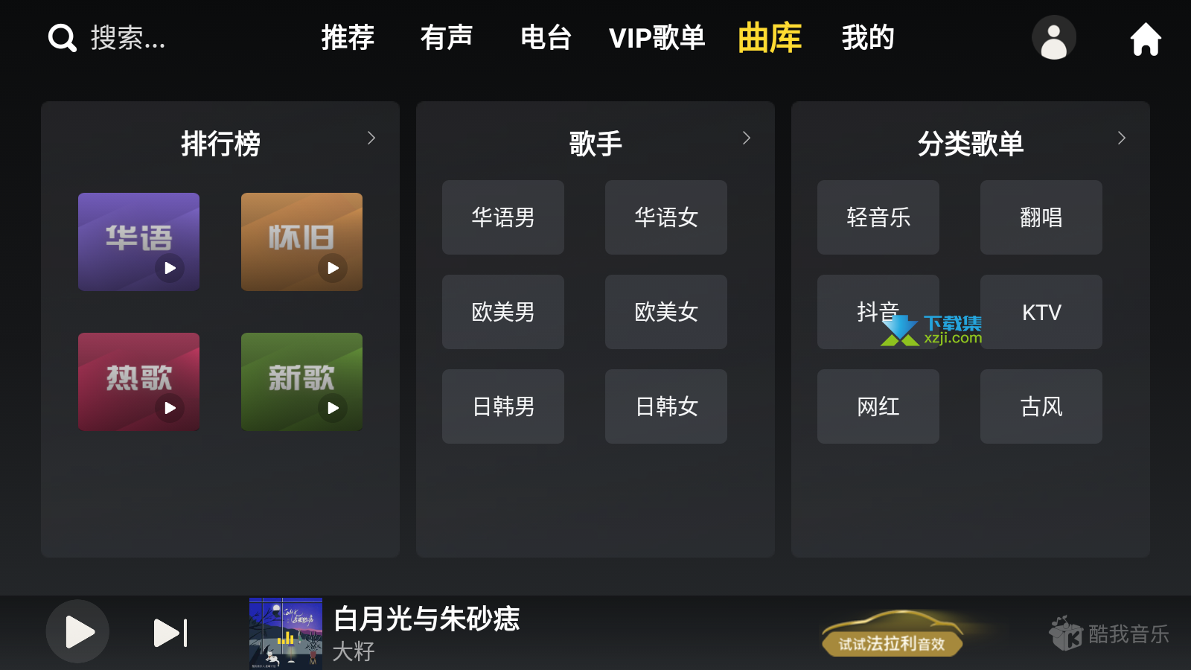Play the current song with the play button
The width and height of the screenshot is (1191, 670).
77,632
